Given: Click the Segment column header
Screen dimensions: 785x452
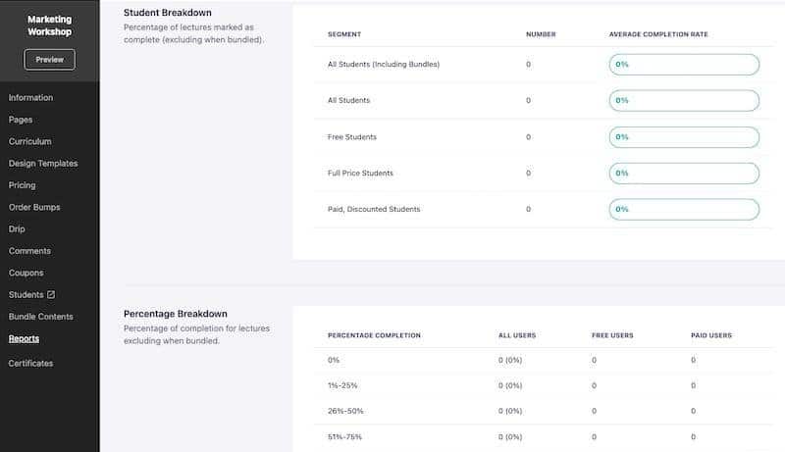Looking at the screenshot, I should click(344, 34).
